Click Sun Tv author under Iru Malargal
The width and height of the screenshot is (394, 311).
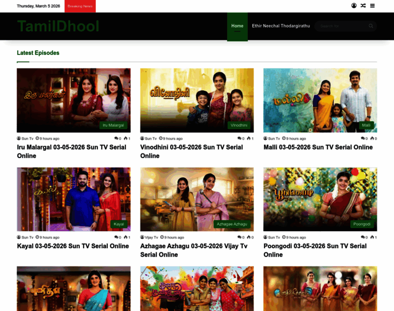(25, 138)
